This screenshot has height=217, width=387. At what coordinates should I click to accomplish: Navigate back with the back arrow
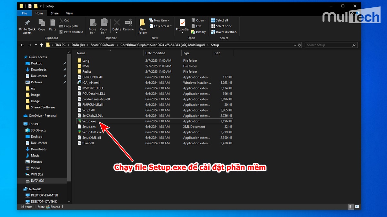tap(22, 45)
